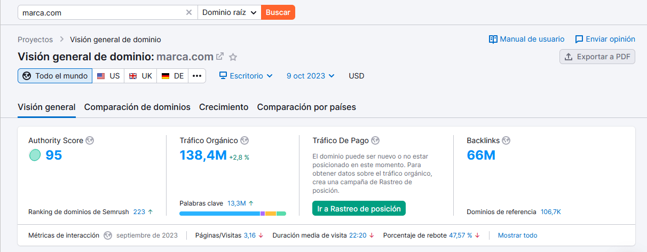Click the desktop monitor icon by Escritorio
Screen dimensions: 647x252
click(223, 76)
